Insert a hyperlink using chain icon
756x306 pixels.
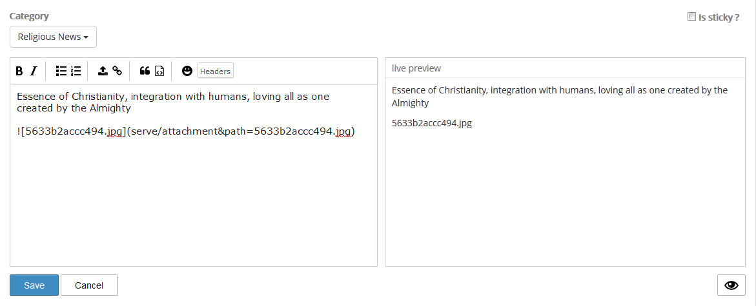117,71
